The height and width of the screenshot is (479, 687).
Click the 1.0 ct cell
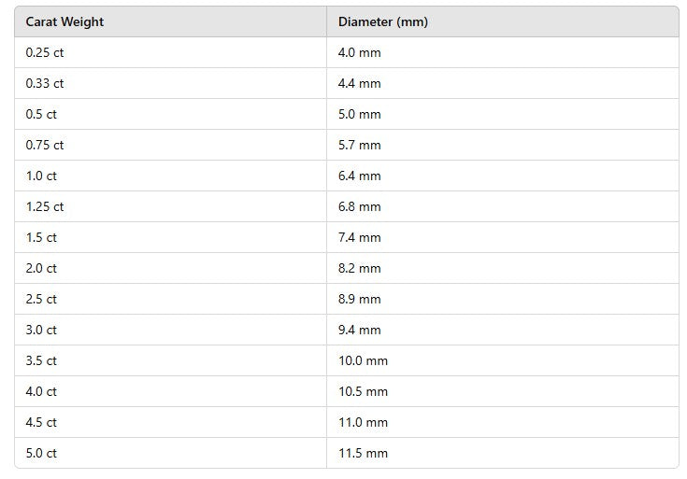click(170, 176)
